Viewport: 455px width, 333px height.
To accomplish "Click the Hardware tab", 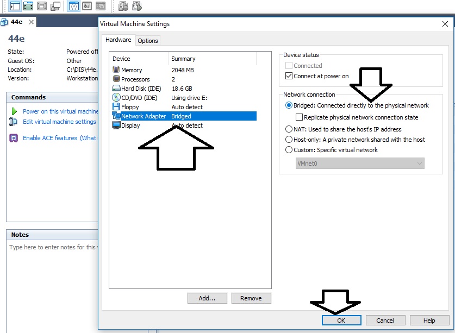I will [118, 40].
